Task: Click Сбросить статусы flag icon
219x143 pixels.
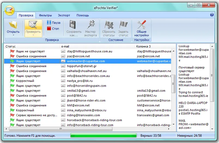Action: coord(109,25)
